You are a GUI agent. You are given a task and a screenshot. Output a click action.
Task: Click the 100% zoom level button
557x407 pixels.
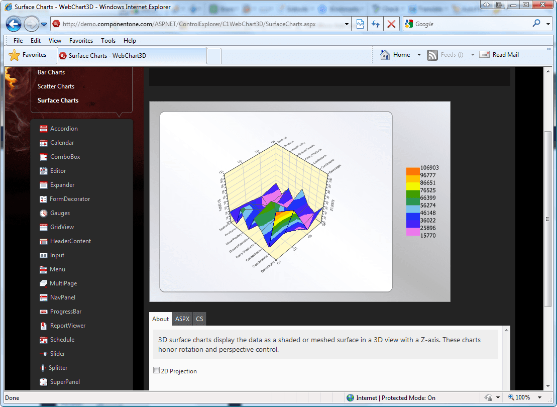click(519, 397)
